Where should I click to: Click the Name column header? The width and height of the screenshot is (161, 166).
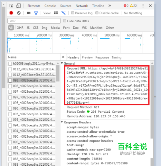(x=12, y=57)
